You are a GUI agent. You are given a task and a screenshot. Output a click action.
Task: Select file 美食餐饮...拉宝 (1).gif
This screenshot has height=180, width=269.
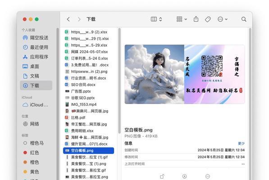click(88, 157)
